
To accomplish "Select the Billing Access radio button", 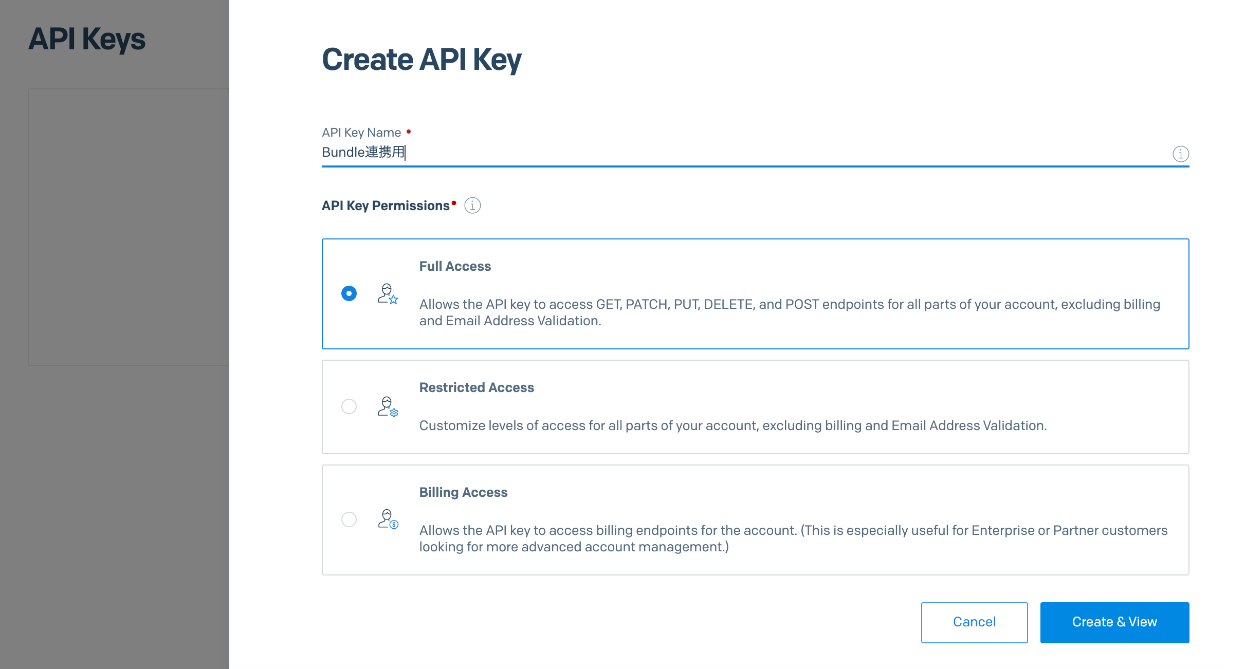I will [349, 519].
